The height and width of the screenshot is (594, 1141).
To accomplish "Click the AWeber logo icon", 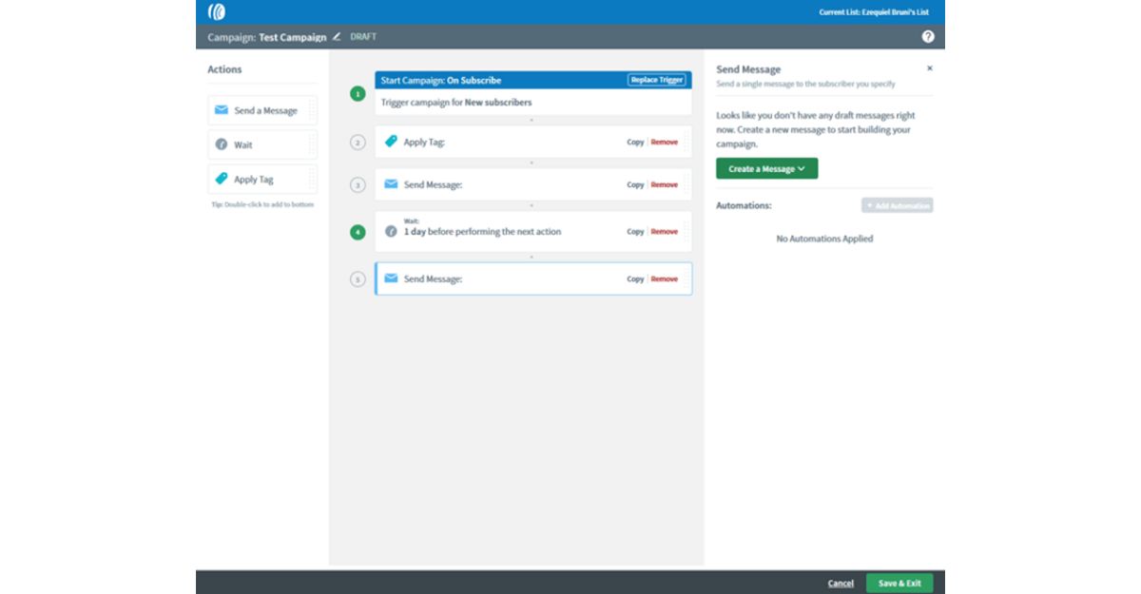I will point(217,11).
